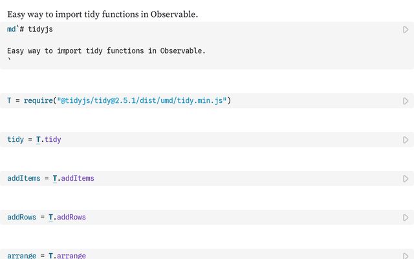Click the 'tidy' property after T.

pyautogui.click(x=53, y=140)
